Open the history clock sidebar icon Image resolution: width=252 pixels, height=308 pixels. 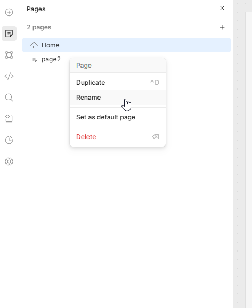(x=9, y=140)
